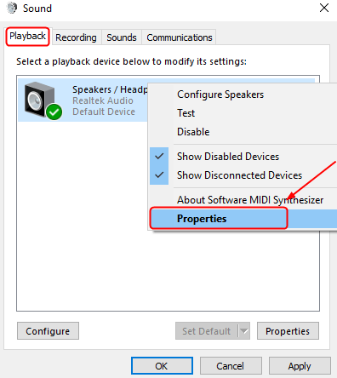
Task: Open the Sounds tab
Action: (x=122, y=37)
